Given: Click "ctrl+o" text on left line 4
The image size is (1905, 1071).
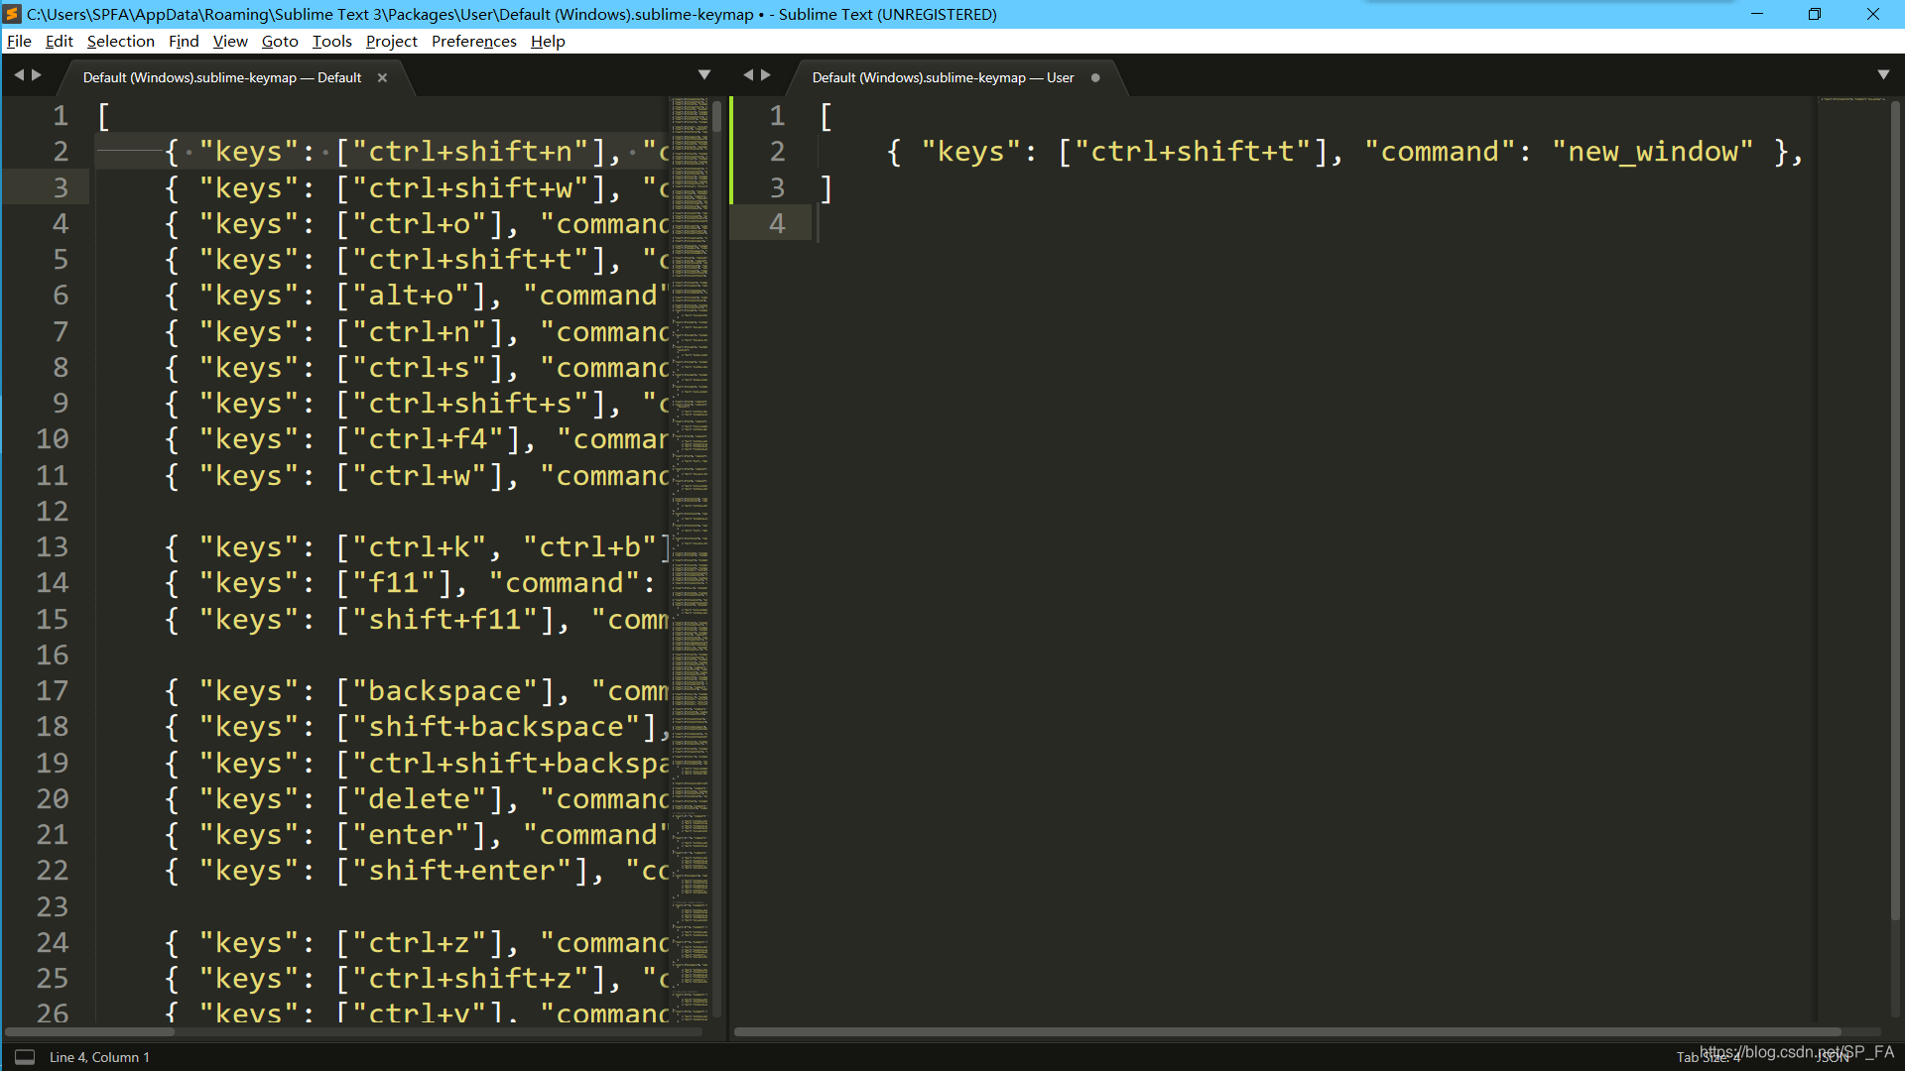Looking at the screenshot, I should tap(419, 224).
